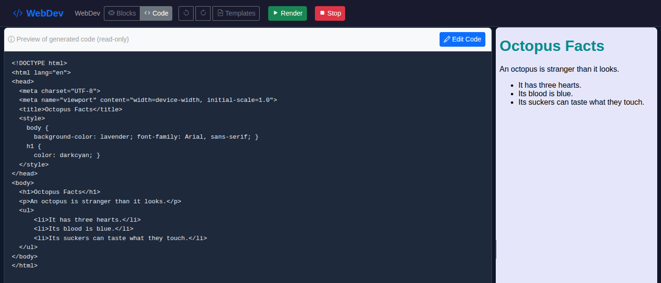This screenshot has height=283, width=661.
Task: Switch to the Code view tab
Action: click(156, 13)
